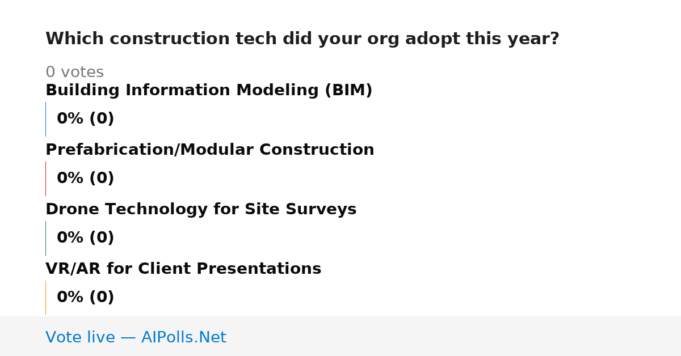Click Drone Technology 0% (0) result label
This screenshot has height=356, width=681.
[86, 238]
